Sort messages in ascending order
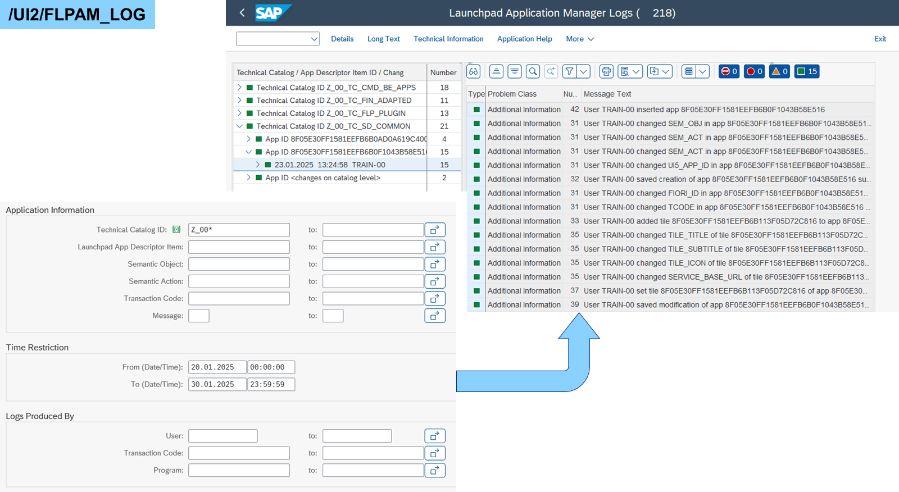Screen dimensions: 899x492 click(496, 71)
